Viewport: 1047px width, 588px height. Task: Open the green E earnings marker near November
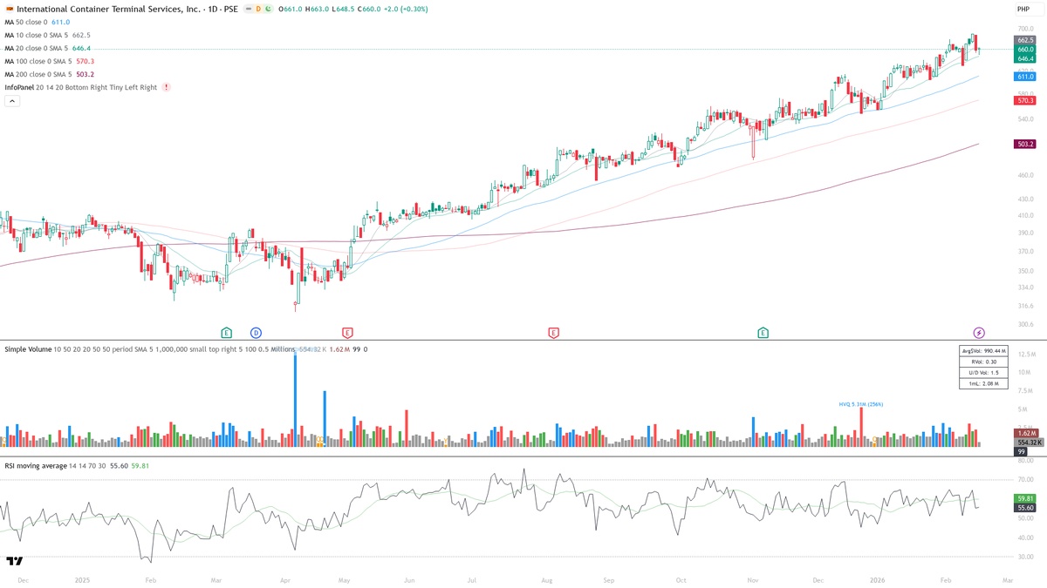763,333
